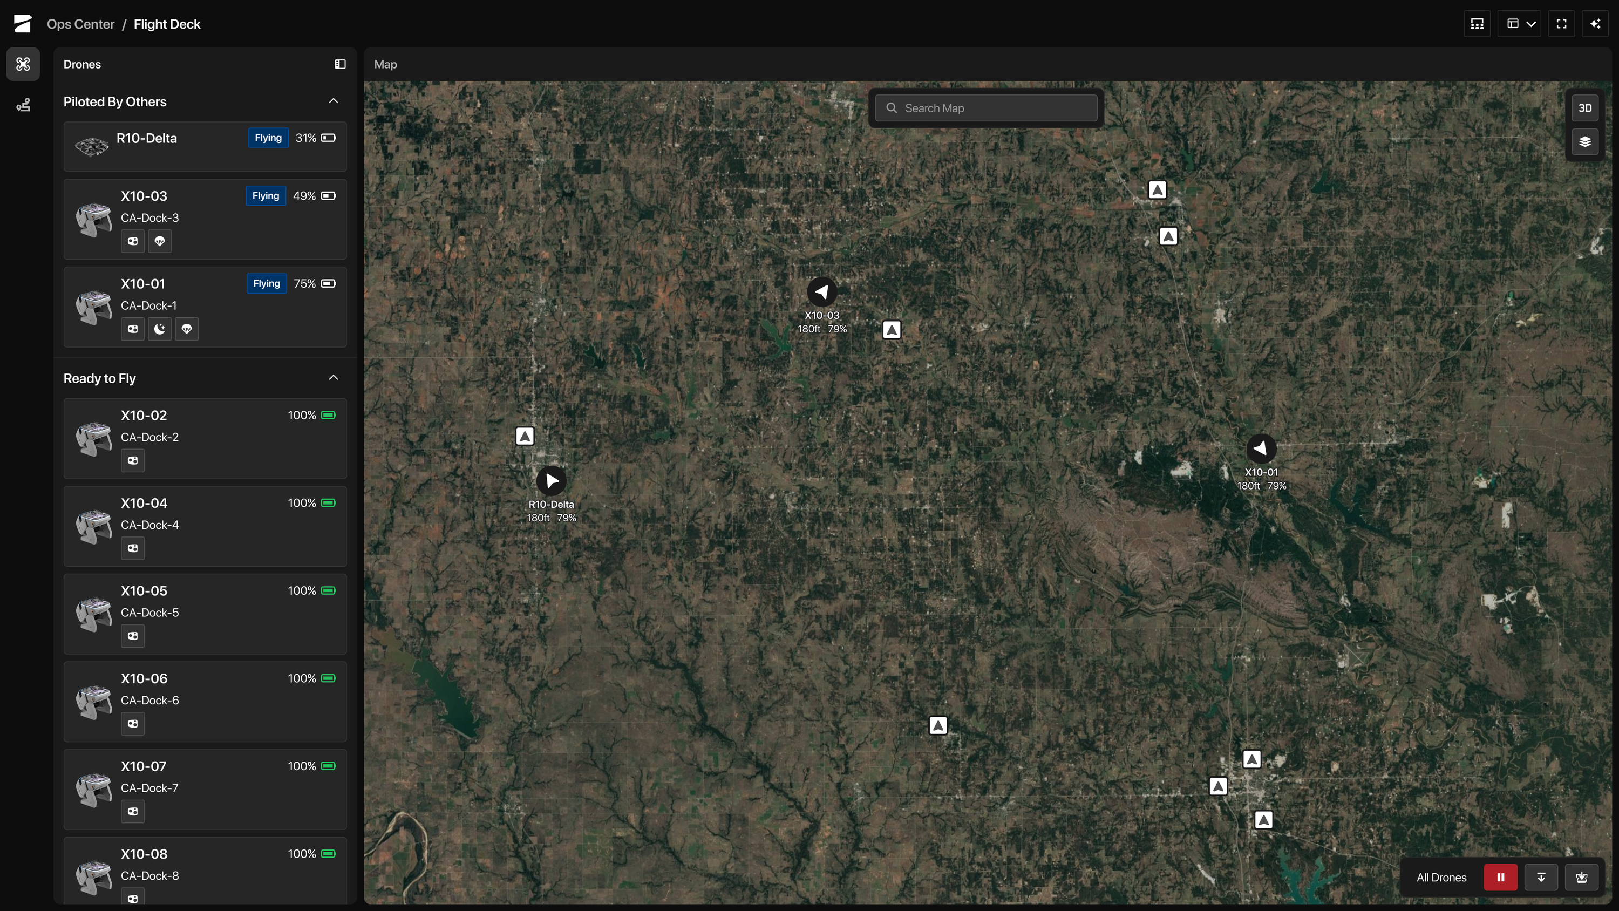Collapse the Piloted By Others section
This screenshot has width=1619, height=911.
(x=333, y=101)
